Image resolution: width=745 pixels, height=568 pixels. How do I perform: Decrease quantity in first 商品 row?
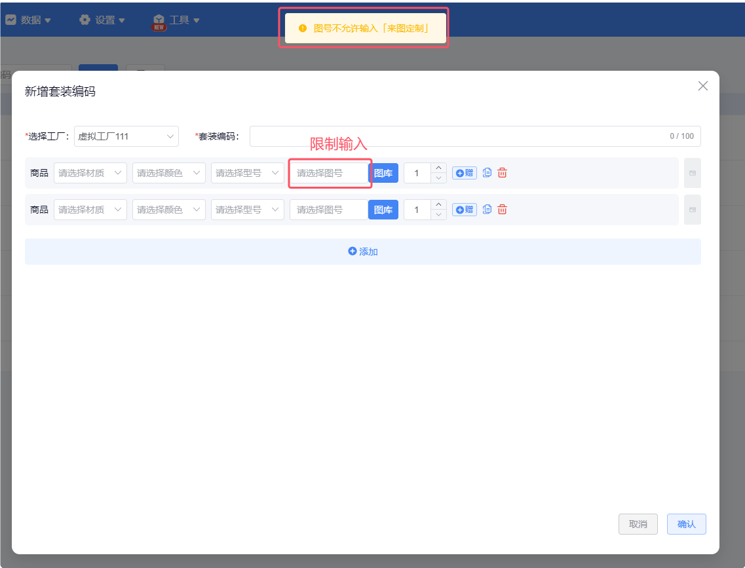(x=438, y=178)
